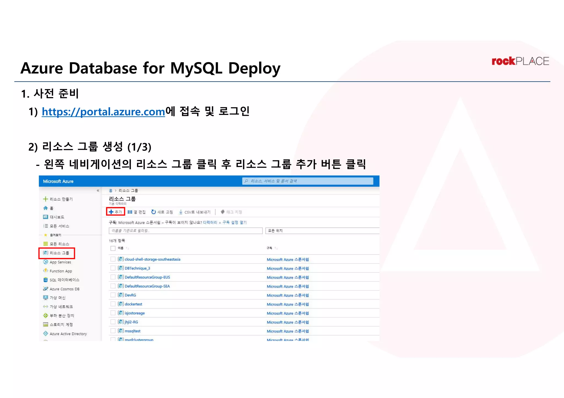Open the 모든 위치 location dropdown

click(x=322, y=230)
